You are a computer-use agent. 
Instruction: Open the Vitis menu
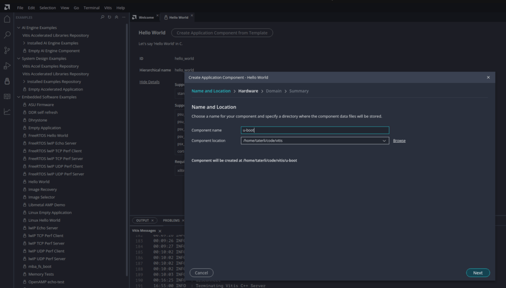point(108,8)
